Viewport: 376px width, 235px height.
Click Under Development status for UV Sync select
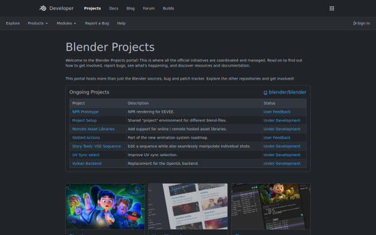282,155
